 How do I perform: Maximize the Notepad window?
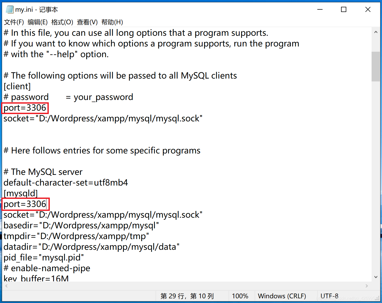(x=344, y=10)
